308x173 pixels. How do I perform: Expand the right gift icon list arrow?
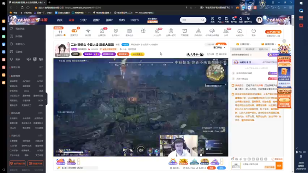[x=222, y=161]
